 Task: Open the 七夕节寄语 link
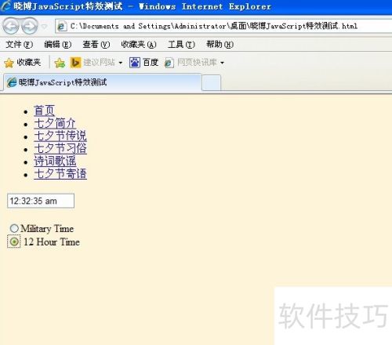[60, 173]
